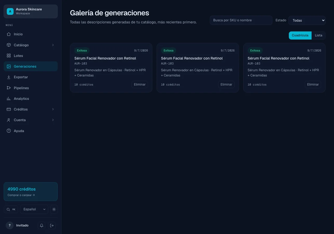Open the Estado filter dropdown

307,20
